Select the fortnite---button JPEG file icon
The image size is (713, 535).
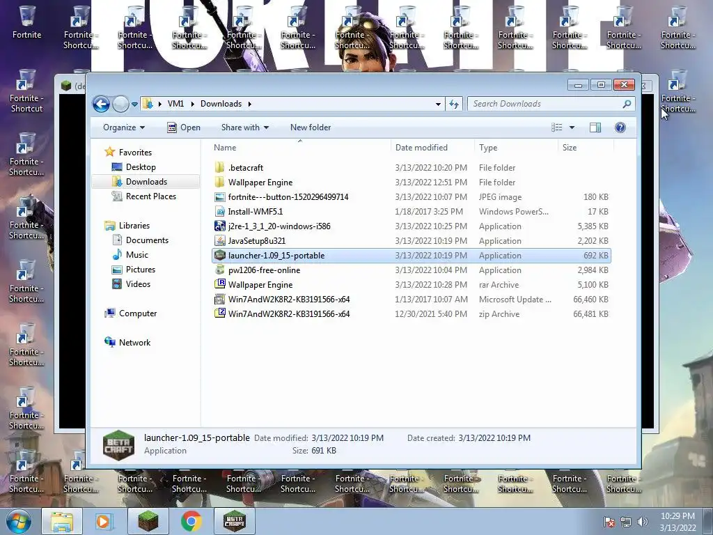click(x=219, y=197)
